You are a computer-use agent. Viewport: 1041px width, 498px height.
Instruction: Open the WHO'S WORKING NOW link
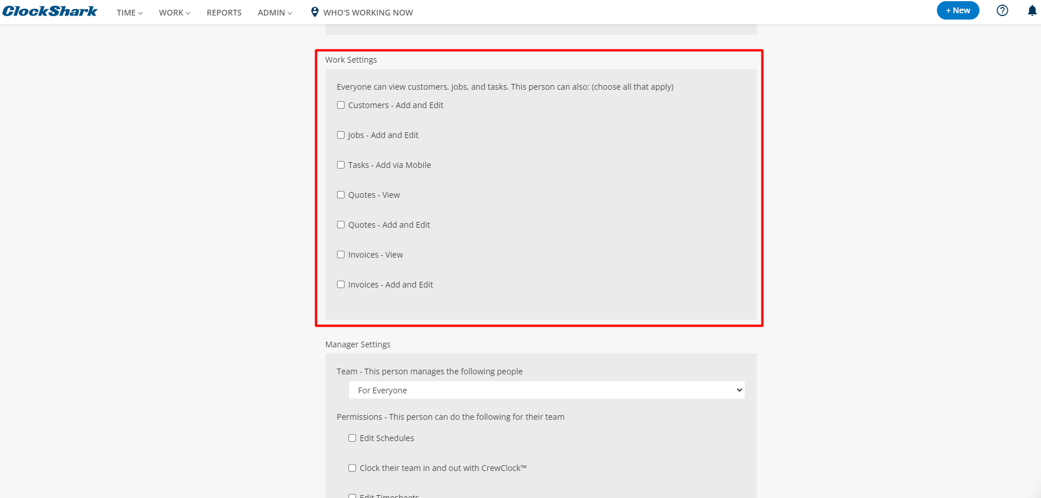click(368, 13)
